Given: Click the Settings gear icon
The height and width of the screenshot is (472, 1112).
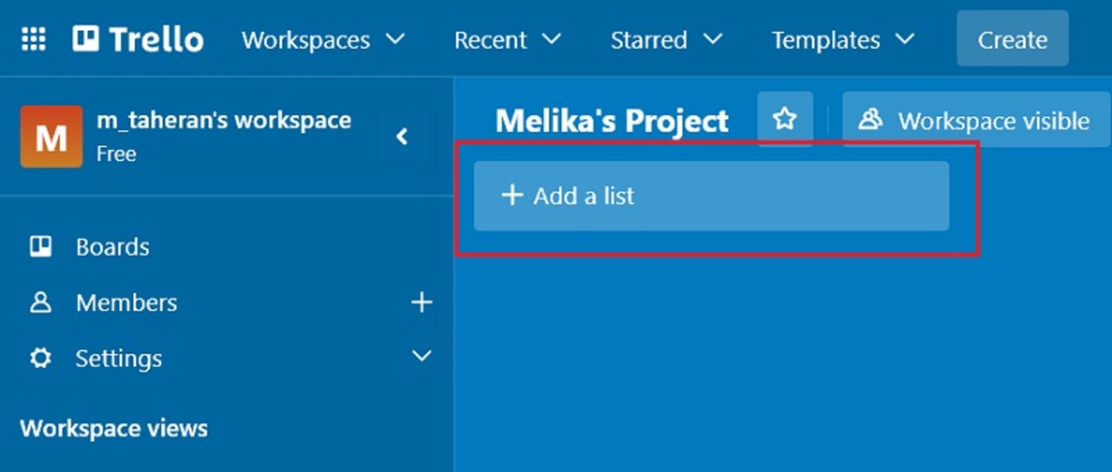Looking at the screenshot, I should point(41,358).
